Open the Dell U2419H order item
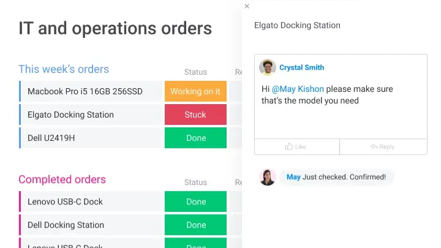441x248 pixels. 51,138
